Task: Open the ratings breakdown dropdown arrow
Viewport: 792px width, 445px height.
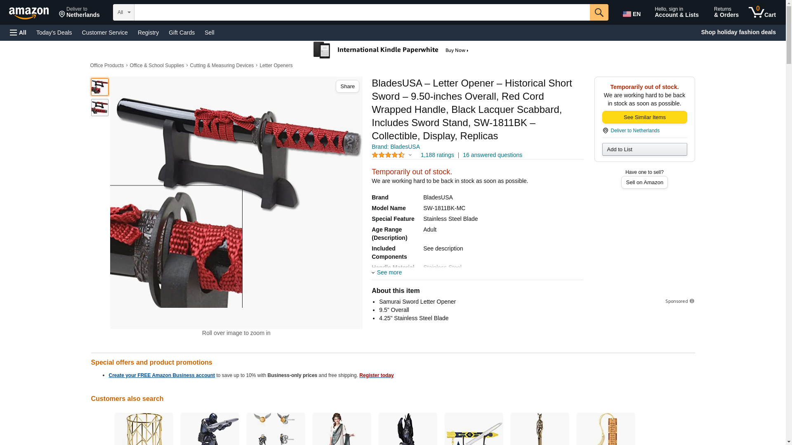Action: point(410,155)
